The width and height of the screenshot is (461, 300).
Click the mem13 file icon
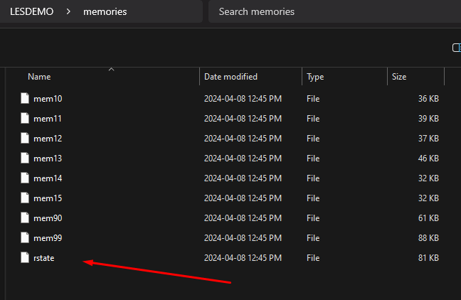coord(25,158)
